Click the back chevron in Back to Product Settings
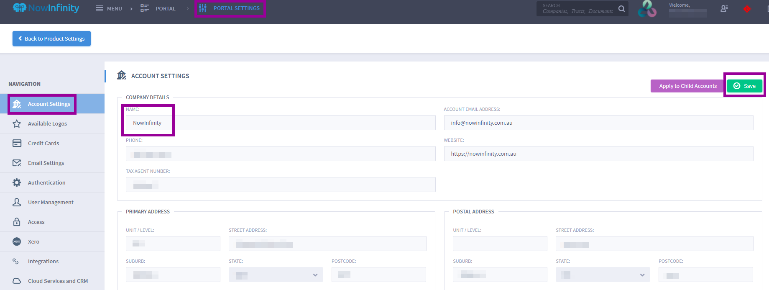Image resolution: width=769 pixels, height=290 pixels. pos(20,38)
